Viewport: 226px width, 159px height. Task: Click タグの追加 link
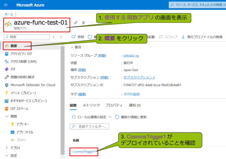[131, 94]
